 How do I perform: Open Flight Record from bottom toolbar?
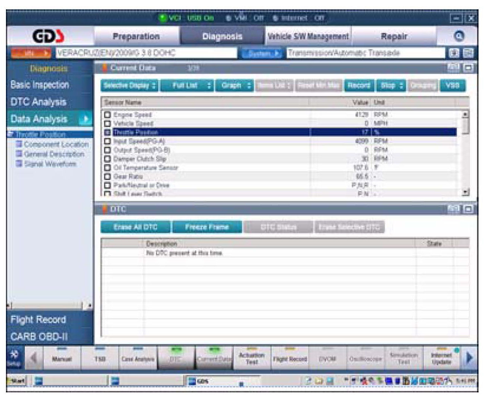point(290,358)
